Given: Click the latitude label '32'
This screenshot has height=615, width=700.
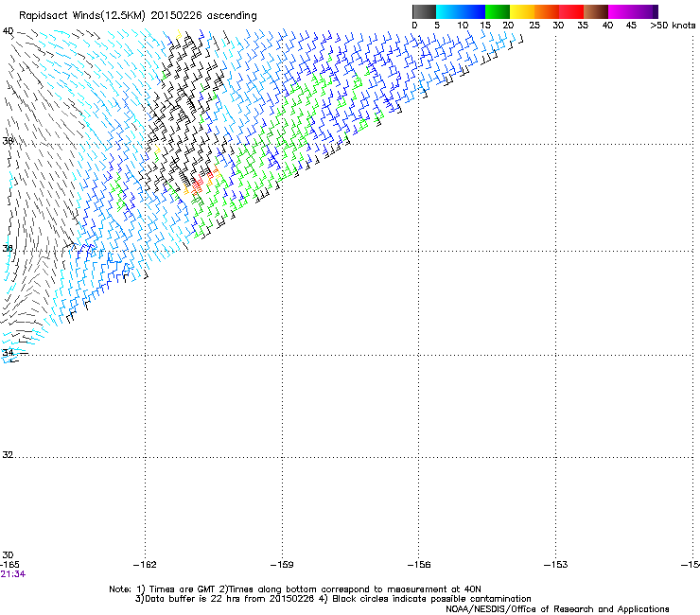Looking at the screenshot, I should click(x=8, y=455).
